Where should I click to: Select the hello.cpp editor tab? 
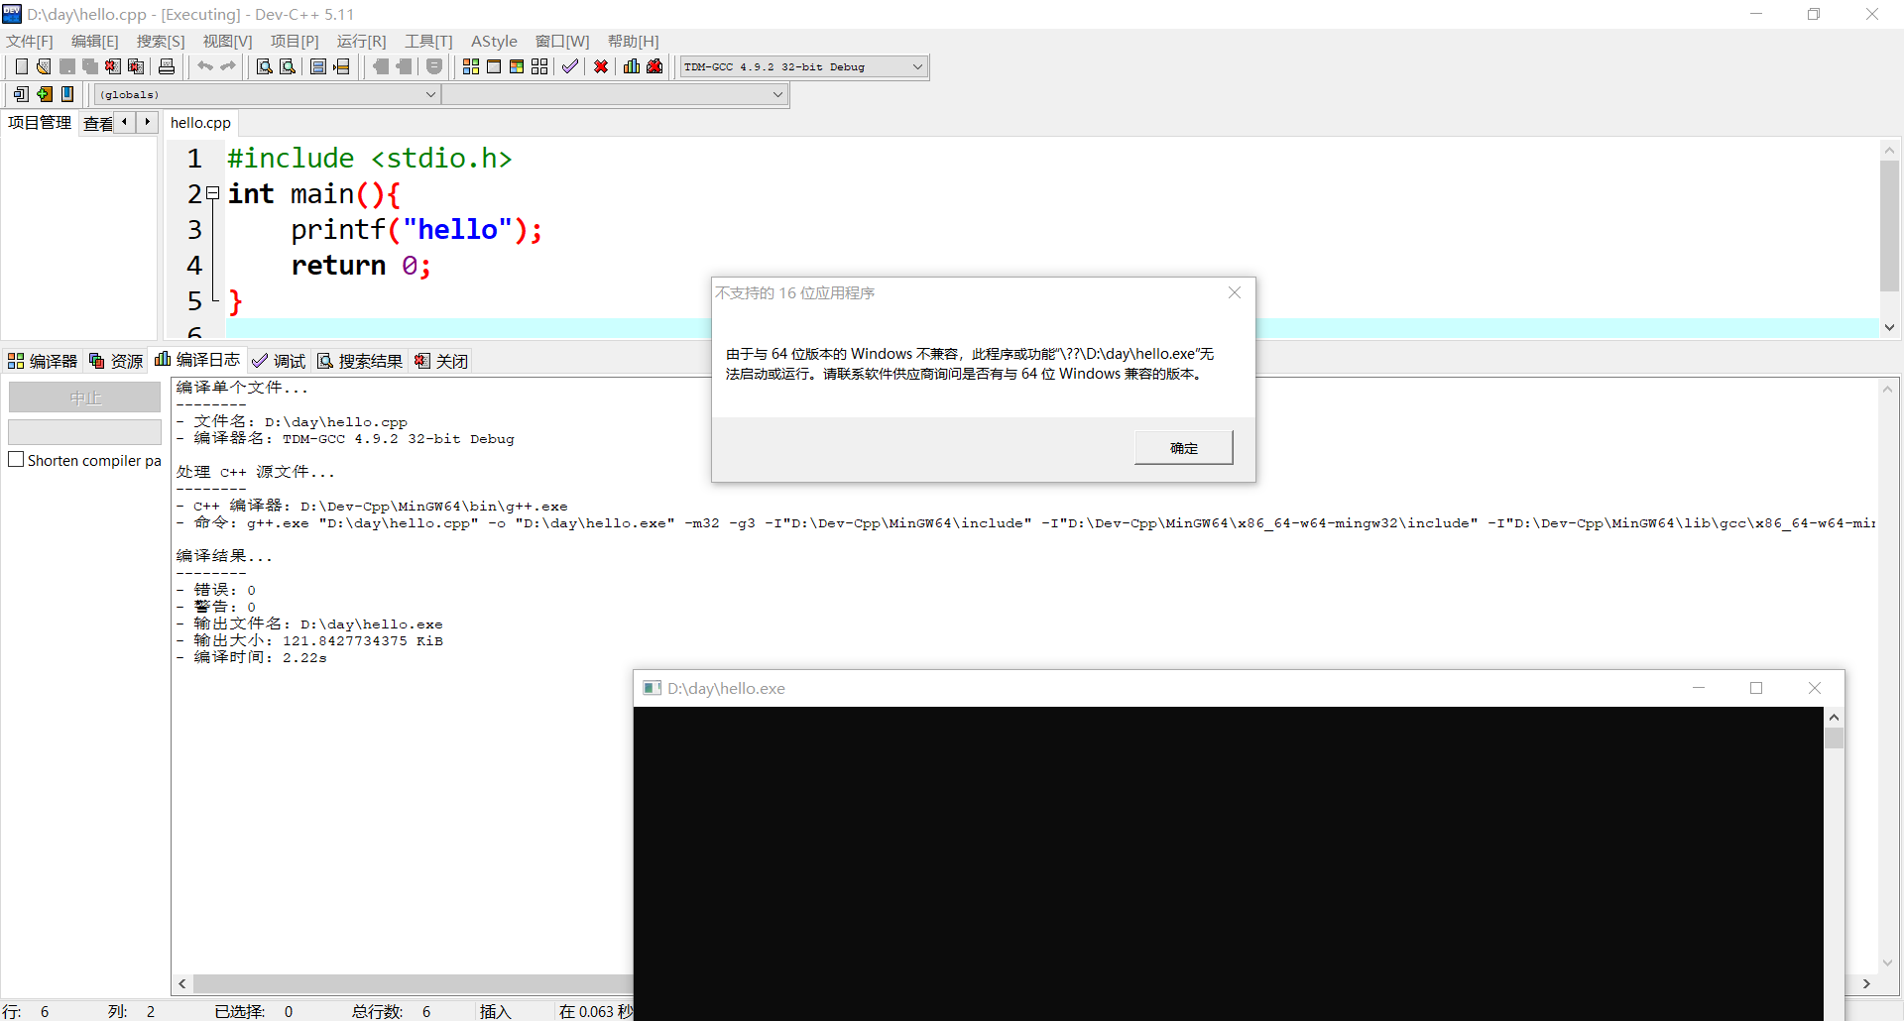click(199, 122)
